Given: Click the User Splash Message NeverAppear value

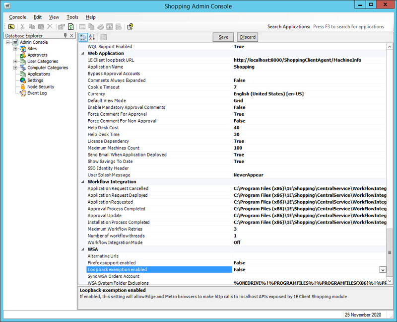Looking at the screenshot, I should point(249,175).
